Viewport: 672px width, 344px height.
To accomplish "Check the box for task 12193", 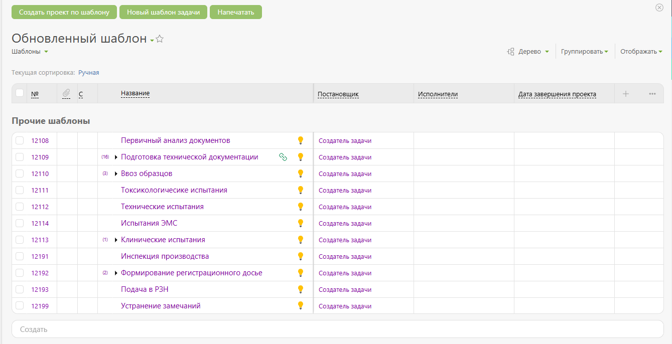I will 20,289.
